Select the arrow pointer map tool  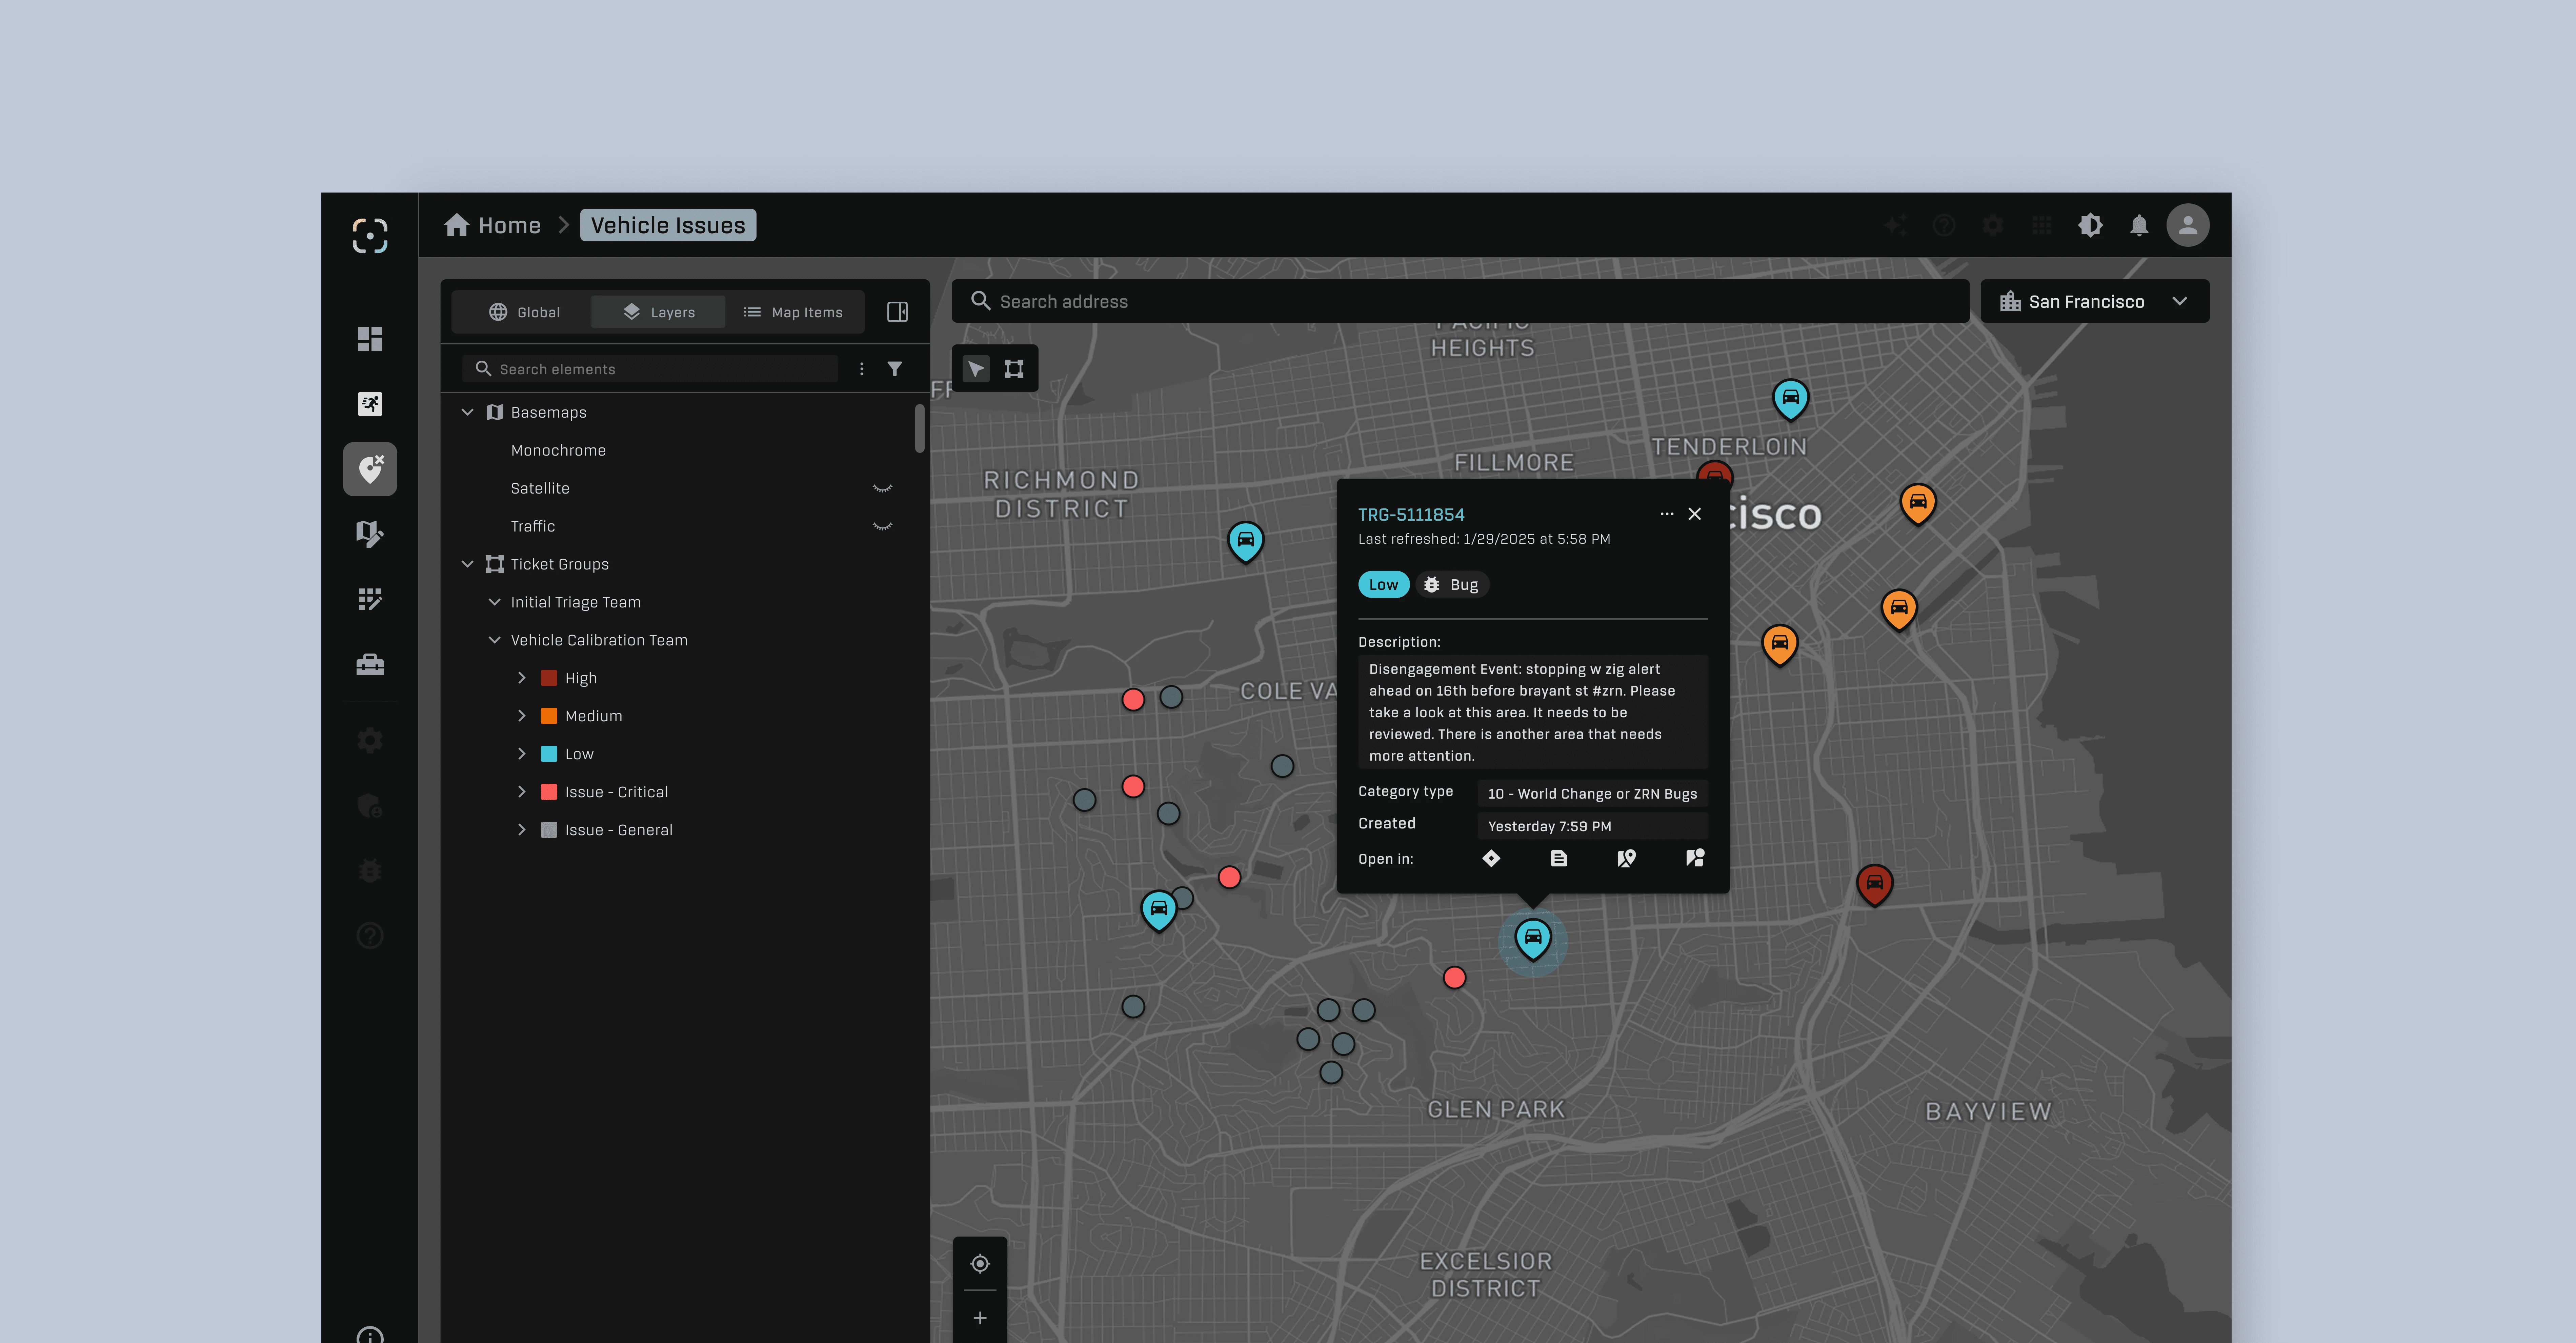pos(976,369)
